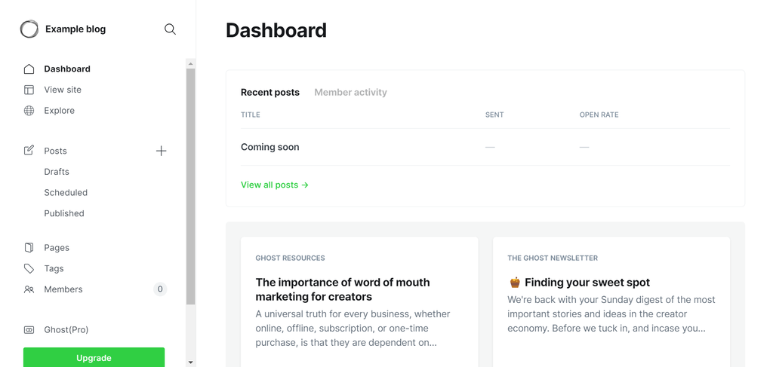This screenshot has width=773, height=367.
Task: Click the Dashboard home icon
Action: pyautogui.click(x=29, y=69)
